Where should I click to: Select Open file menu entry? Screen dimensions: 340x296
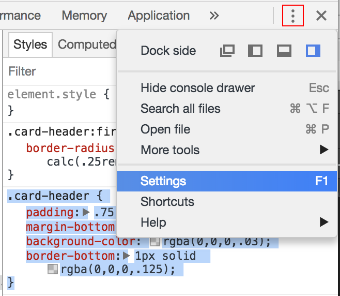[227, 129]
